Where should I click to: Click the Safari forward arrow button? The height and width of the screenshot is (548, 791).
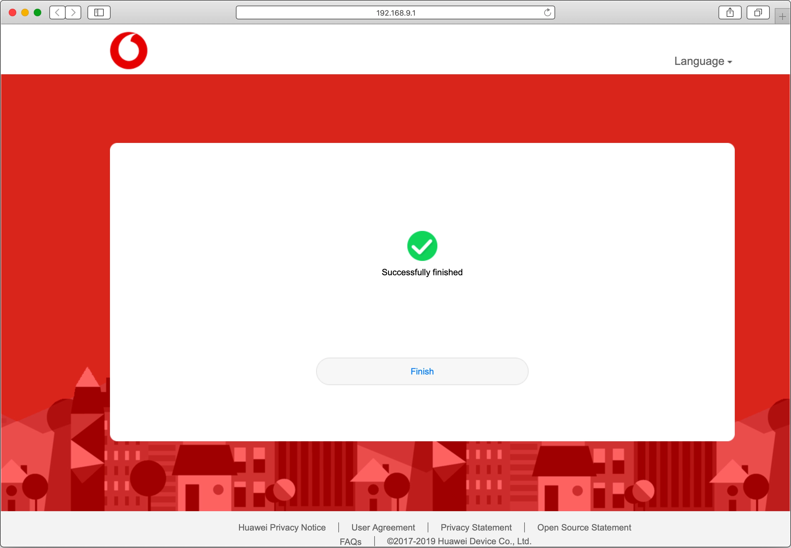tap(73, 13)
